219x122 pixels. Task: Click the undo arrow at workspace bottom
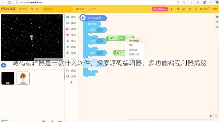coord(211,116)
